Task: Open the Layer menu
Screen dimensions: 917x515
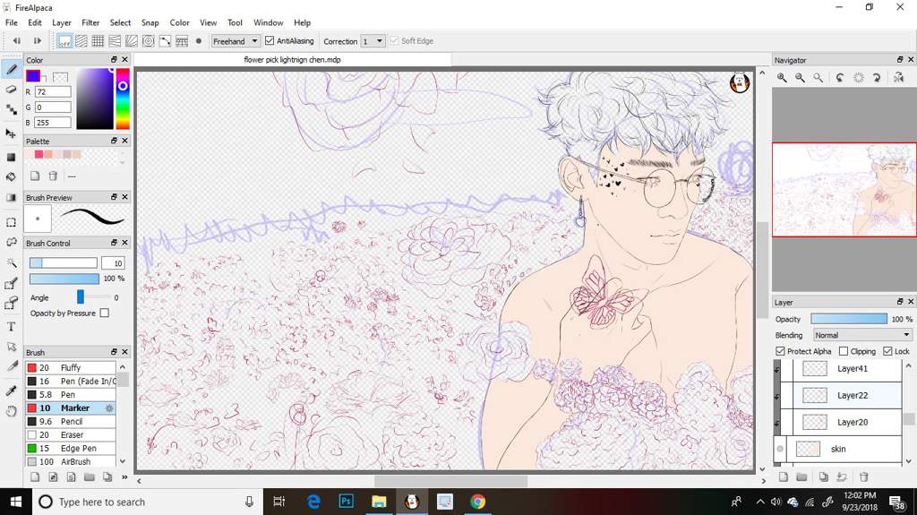Action: click(62, 22)
